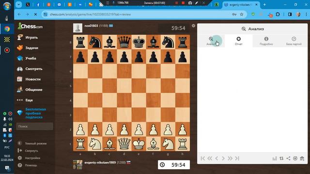Go forward in browser history

(x=27, y=14)
